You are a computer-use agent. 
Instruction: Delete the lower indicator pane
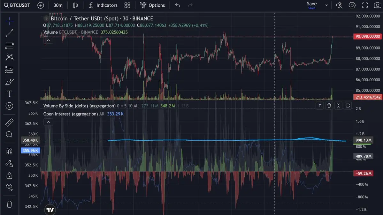pos(329,106)
